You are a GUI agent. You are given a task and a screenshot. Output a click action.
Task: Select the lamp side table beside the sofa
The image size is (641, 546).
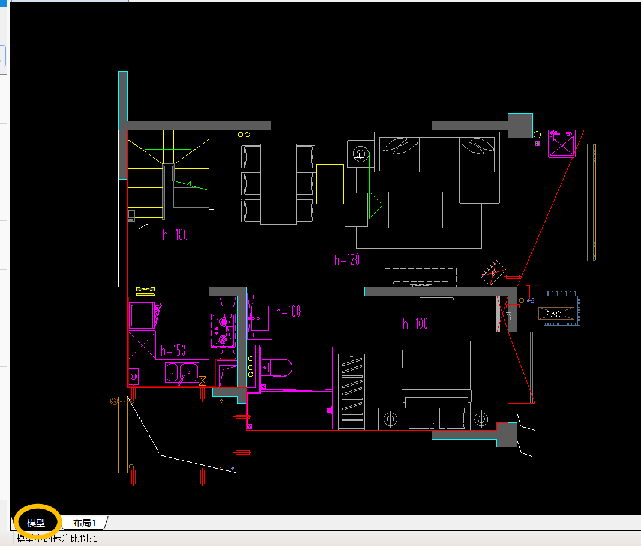tap(361, 154)
